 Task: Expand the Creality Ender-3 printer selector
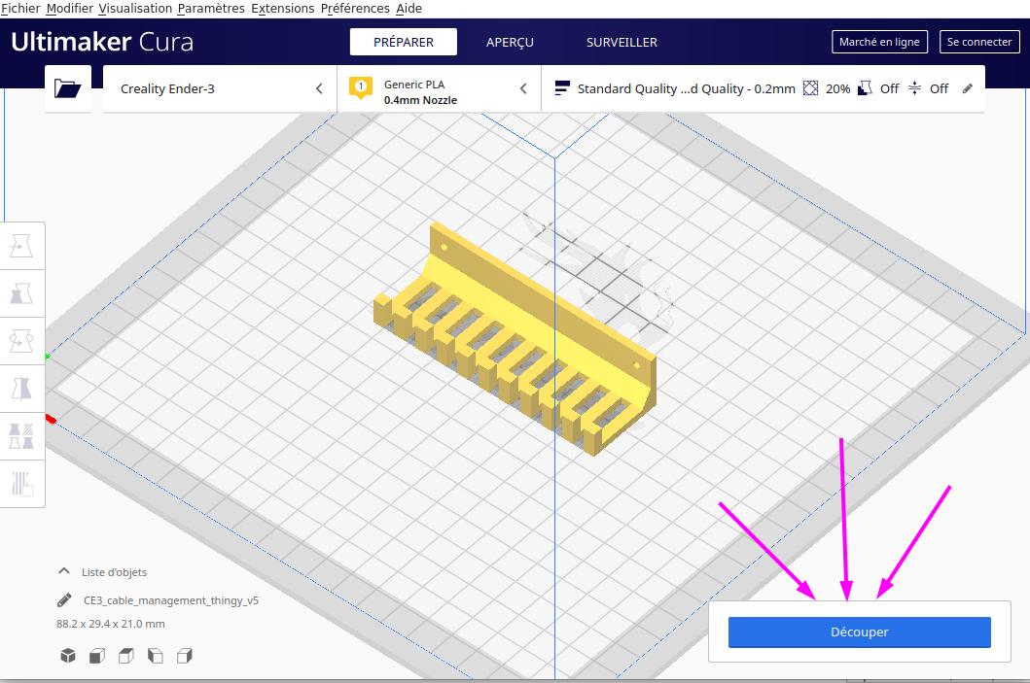pyautogui.click(x=220, y=88)
